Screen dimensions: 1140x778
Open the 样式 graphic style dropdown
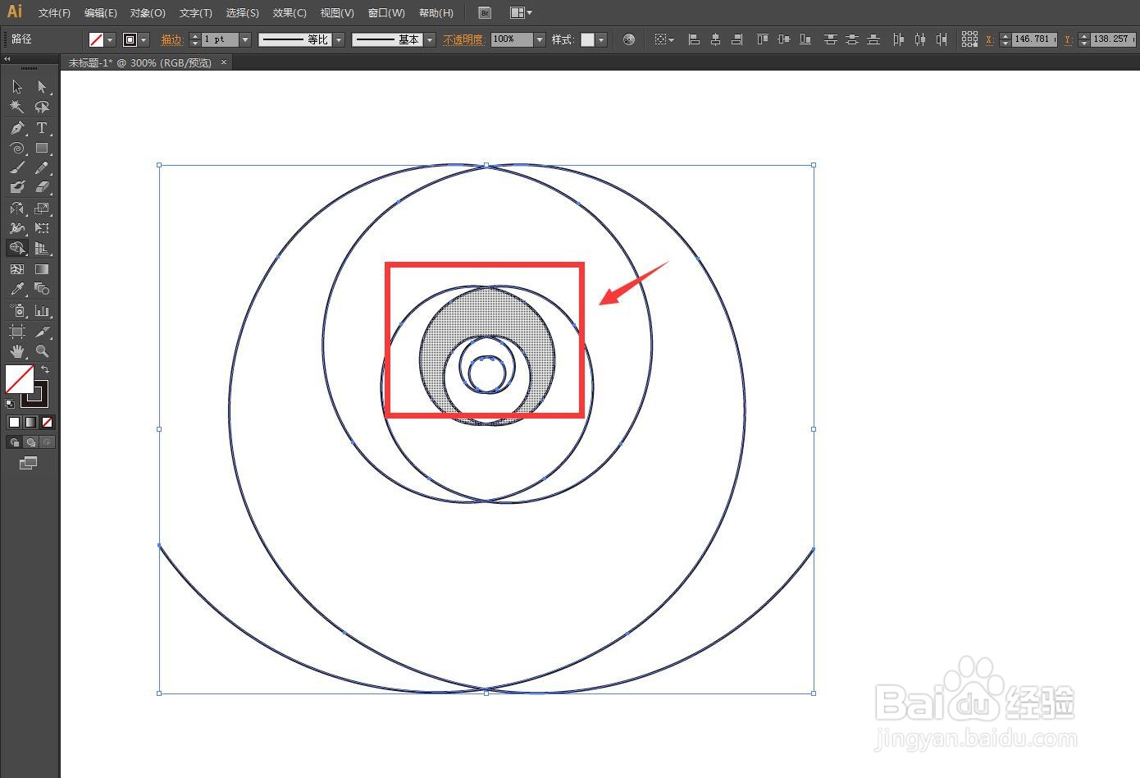[x=601, y=39]
